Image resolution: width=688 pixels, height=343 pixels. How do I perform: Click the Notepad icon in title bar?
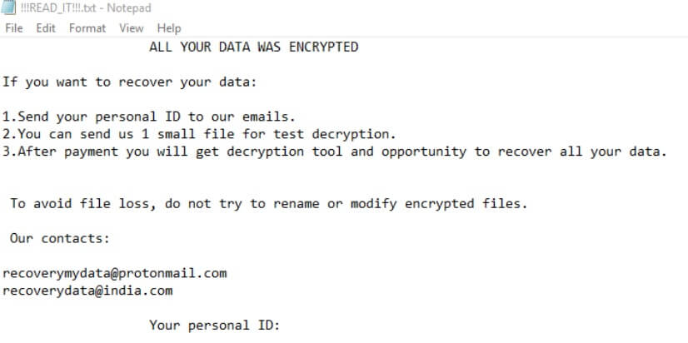(x=8, y=7)
